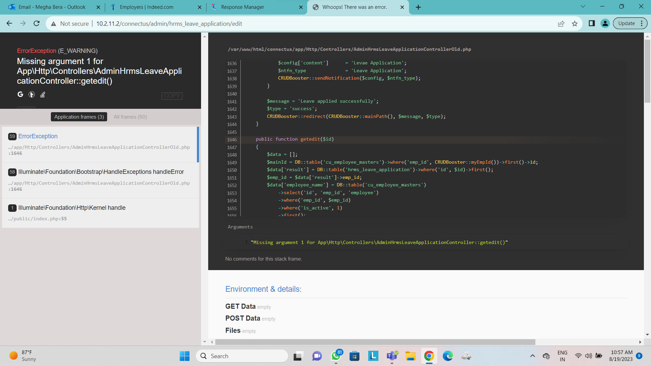
Task: Show hidden system tray icons
Action: (533, 356)
